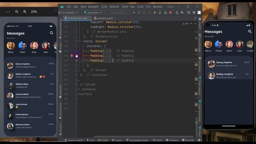Open the Bookmarks sidebar button

coord(60,92)
